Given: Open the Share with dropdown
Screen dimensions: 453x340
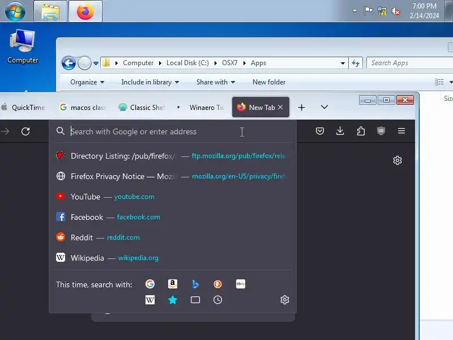Looking at the screenshot, I should (216, 82).
